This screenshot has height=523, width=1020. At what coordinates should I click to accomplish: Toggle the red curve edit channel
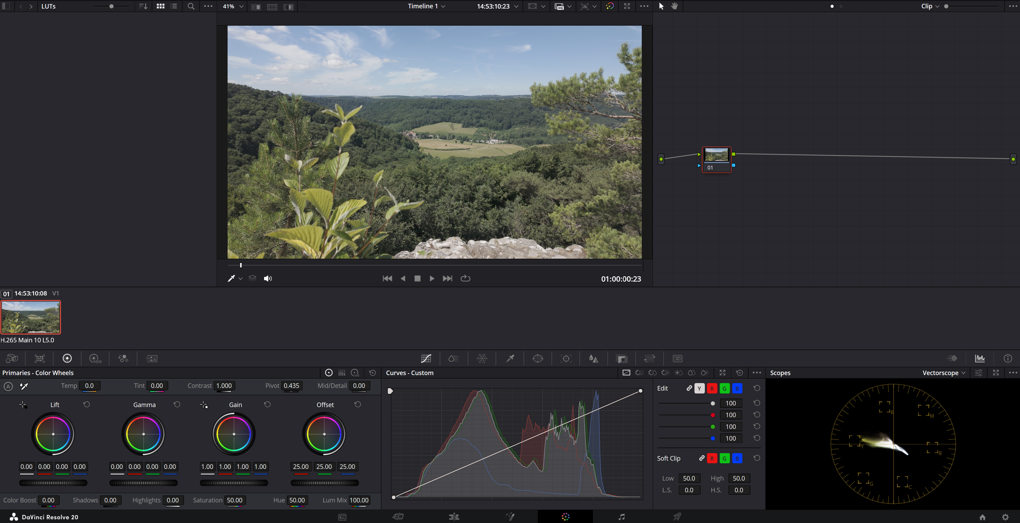pyautogui.click(x=712, y=388)
